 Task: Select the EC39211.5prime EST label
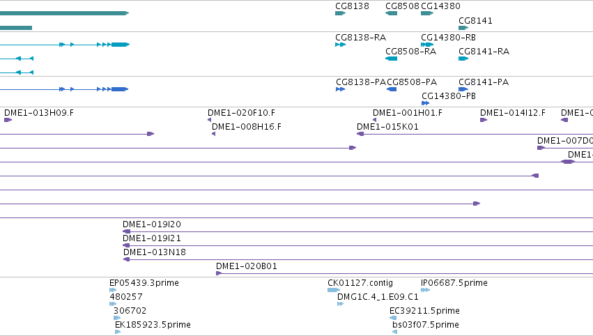click(424, 311)
